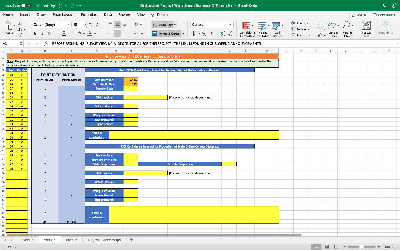The height and width of the screenshot is (250, 400).
Task: Switch to the Formulas tab
Action: pyautogui.click(x=89, y=14)
